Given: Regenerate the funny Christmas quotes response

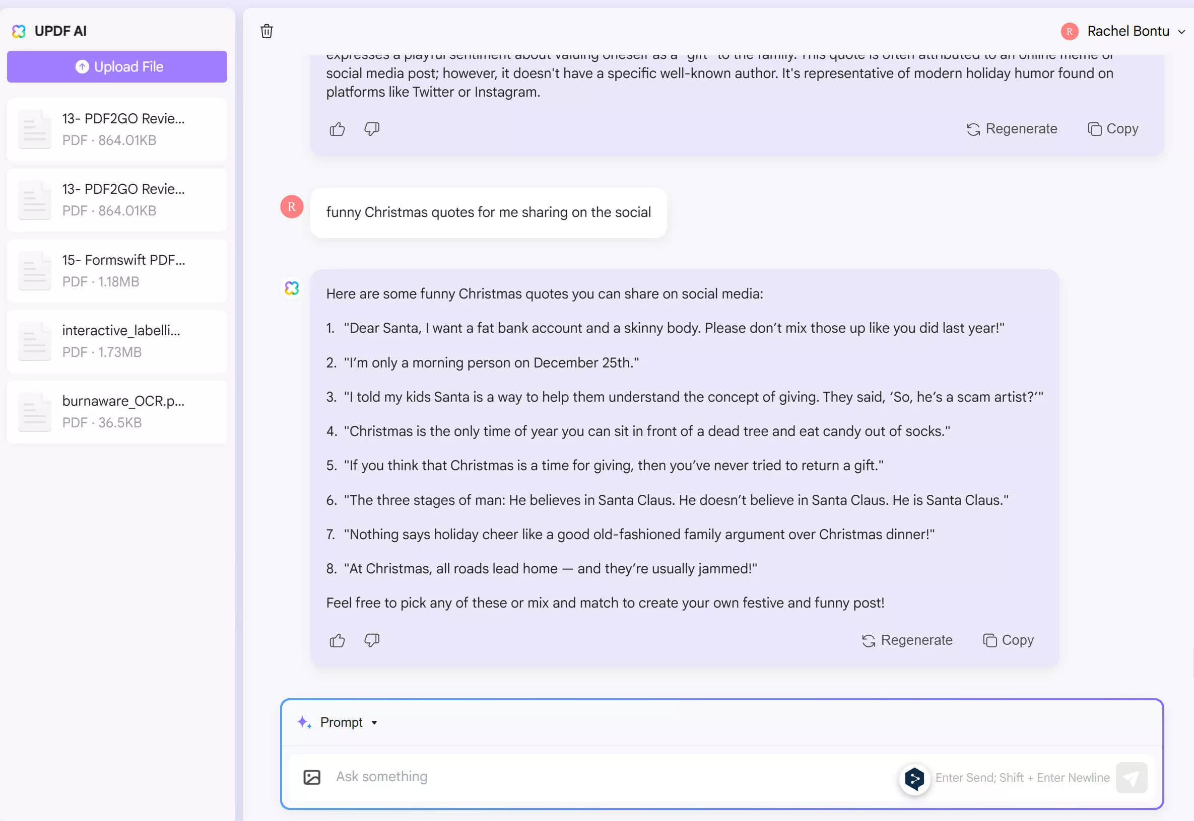Looking at the screenshot, I should [907, 640].
